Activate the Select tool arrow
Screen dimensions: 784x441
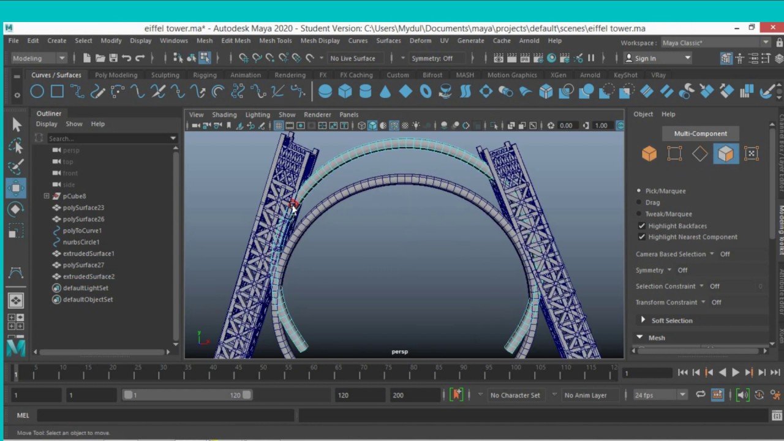17,125
